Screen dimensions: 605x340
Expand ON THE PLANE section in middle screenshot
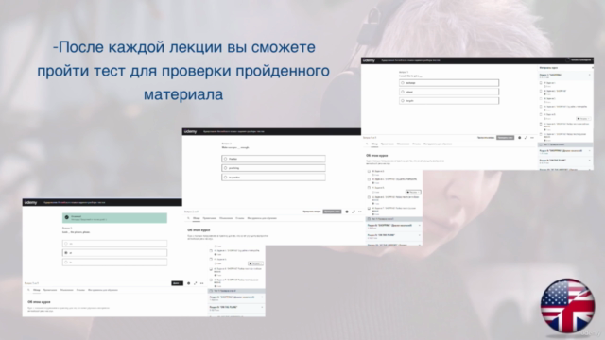click(393, 235)
